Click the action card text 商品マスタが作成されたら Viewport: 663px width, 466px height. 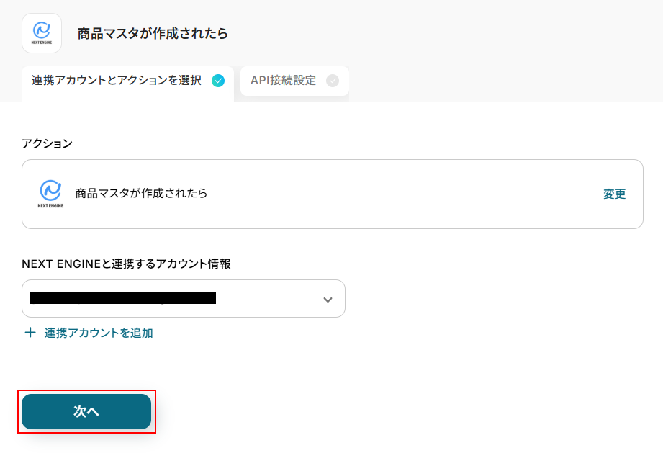pyautogui.click(x=141, y=194)
